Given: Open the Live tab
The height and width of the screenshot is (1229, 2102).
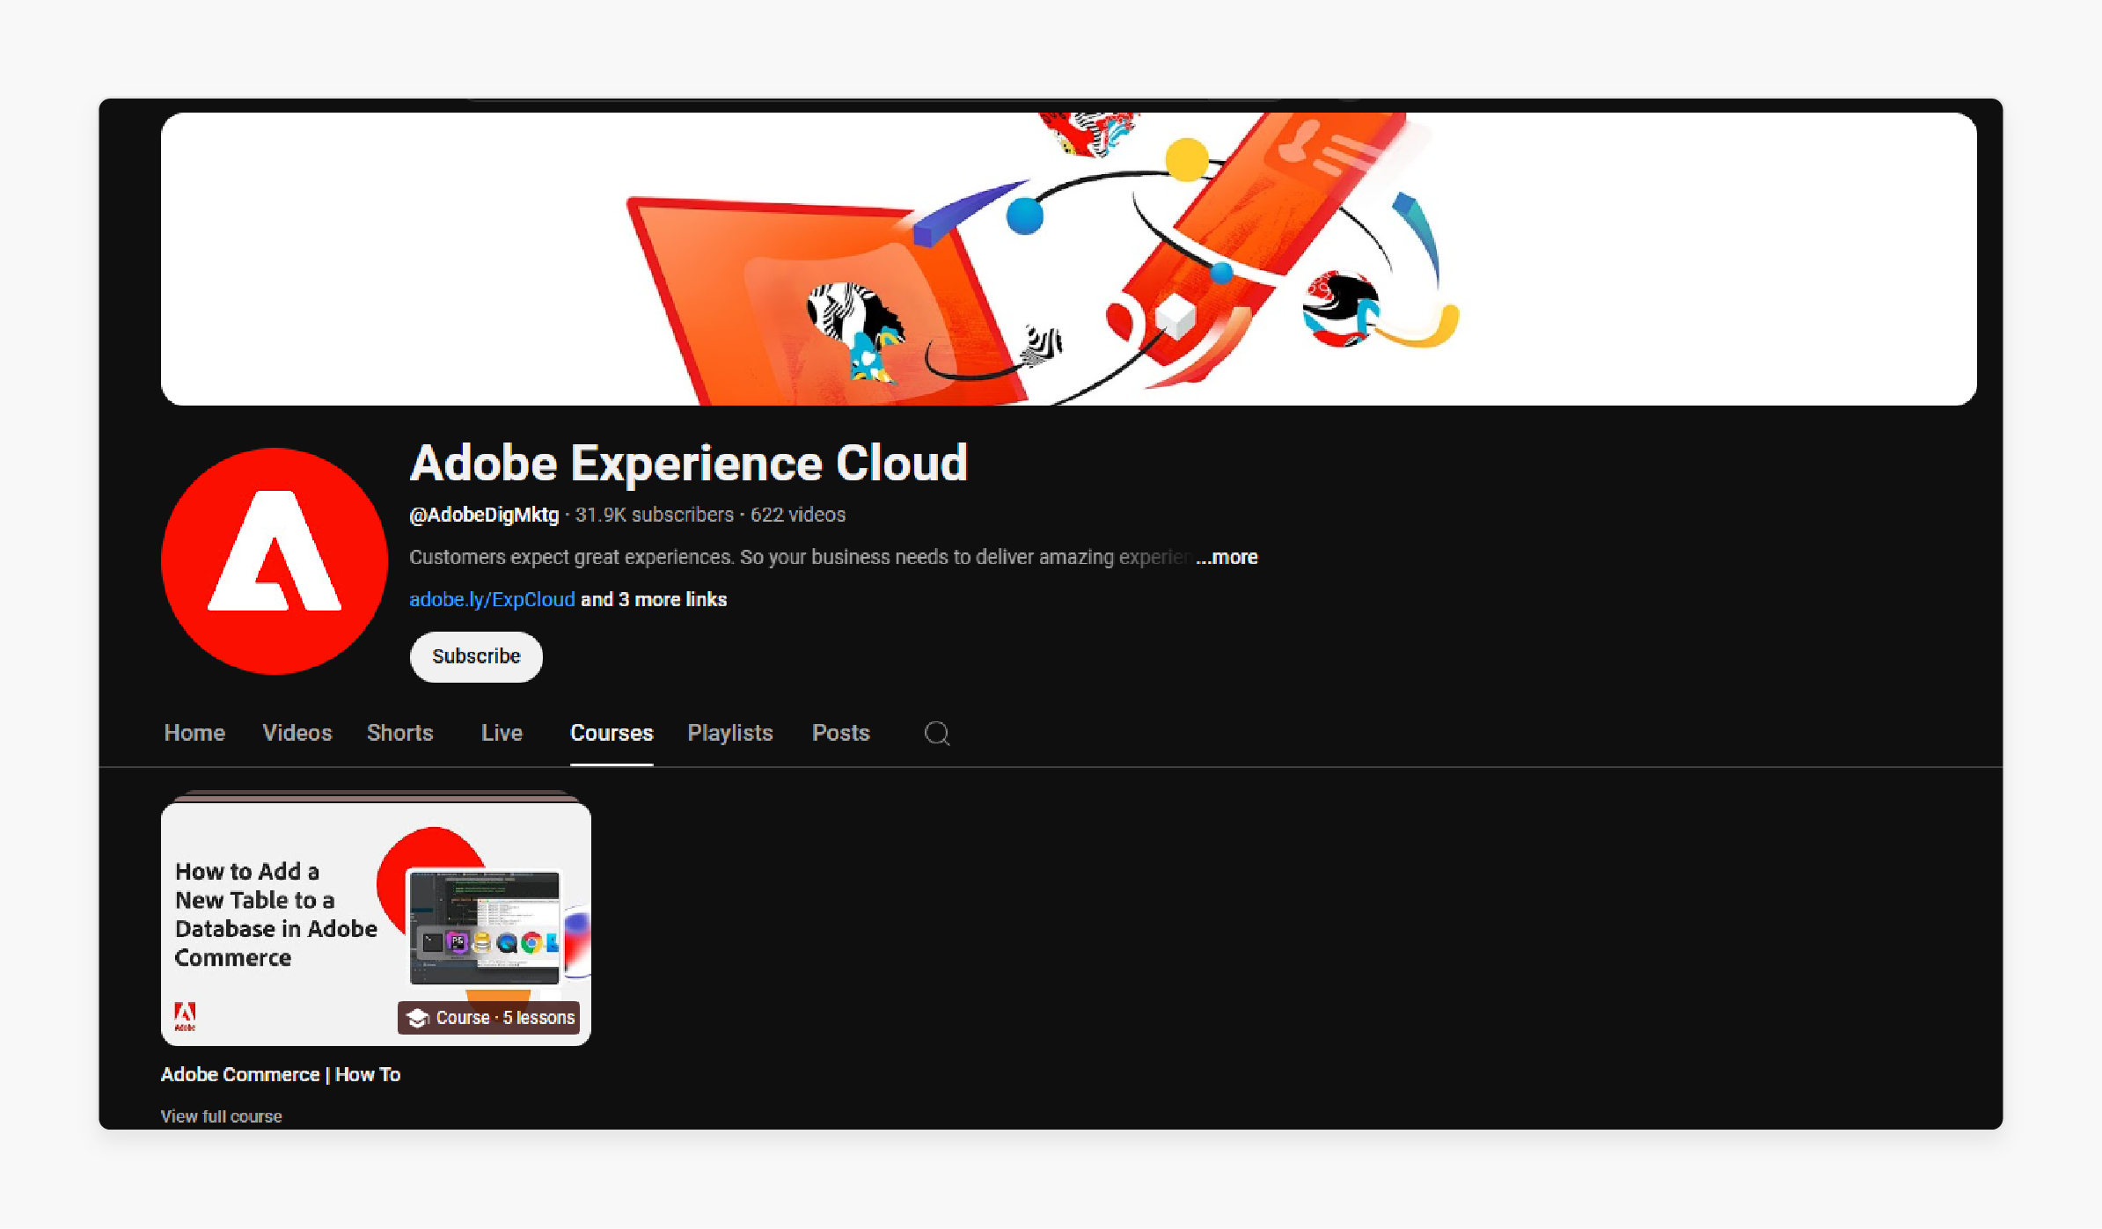Looking at the screenshot, I should pyautogui.click(x=501, y=733).
